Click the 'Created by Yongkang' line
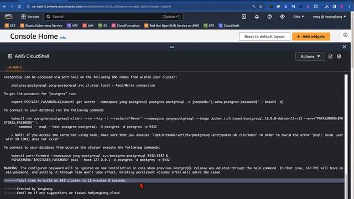The width and height of the screenshot is (354, 199). pyautogui.click(x=28, y=188)
